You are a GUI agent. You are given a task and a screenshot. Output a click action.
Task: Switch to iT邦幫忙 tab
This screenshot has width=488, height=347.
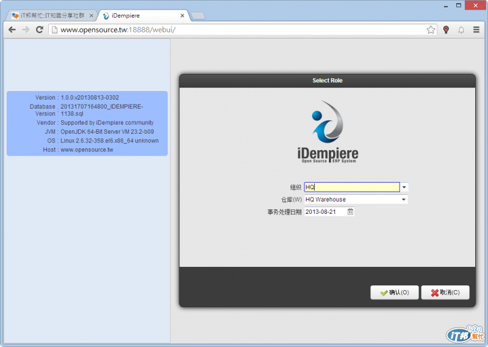[52, 15]
